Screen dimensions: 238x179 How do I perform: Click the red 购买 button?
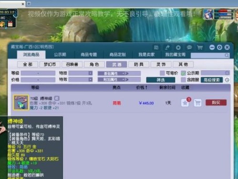216,103
